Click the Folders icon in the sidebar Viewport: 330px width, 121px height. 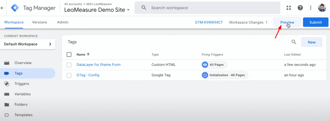tap(7, 104)
